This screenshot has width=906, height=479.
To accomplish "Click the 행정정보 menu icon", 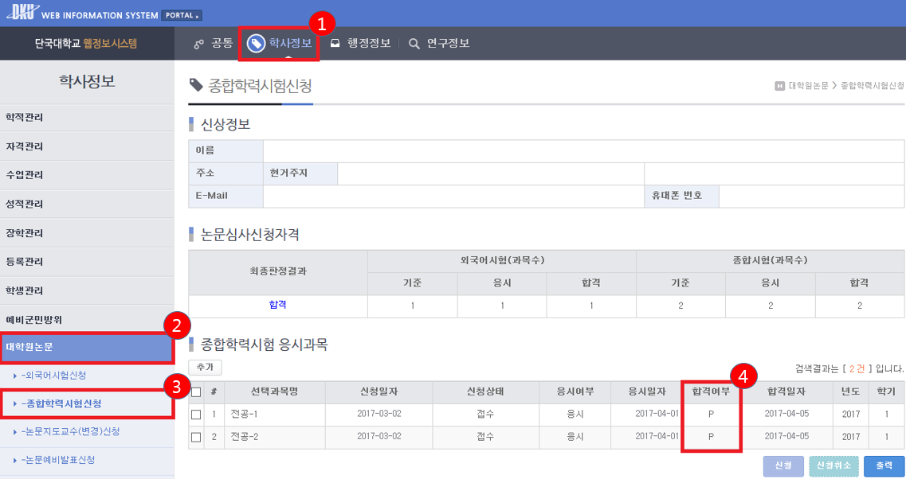I will tap(335, 44).
